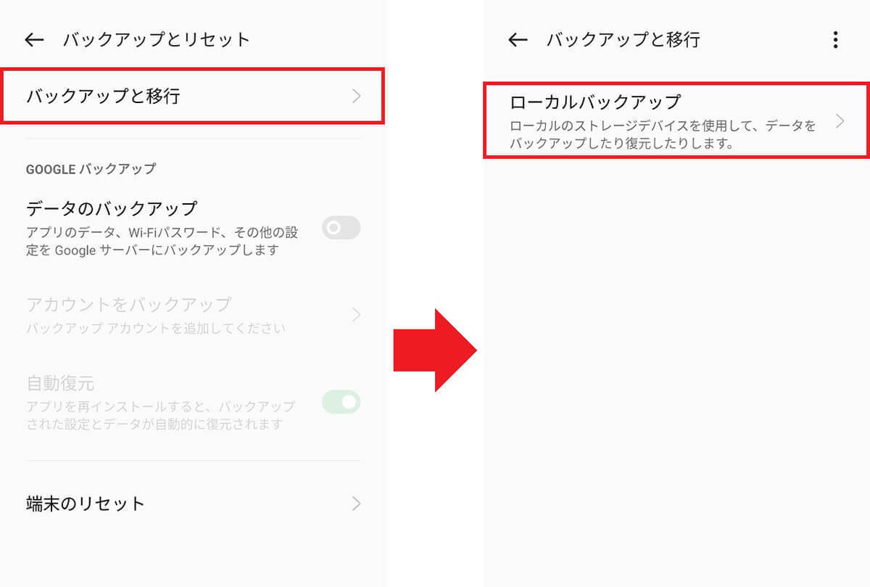Choose the ローカルバックアップ heading
The image size is (870, 587).
595,102
